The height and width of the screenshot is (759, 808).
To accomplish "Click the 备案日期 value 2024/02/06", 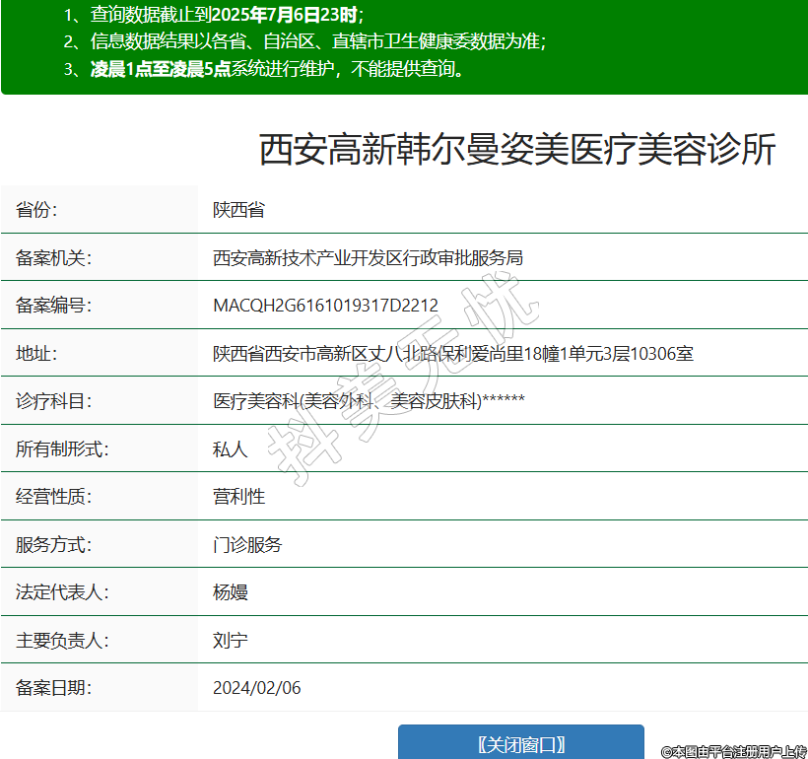I will coord(257,688).
